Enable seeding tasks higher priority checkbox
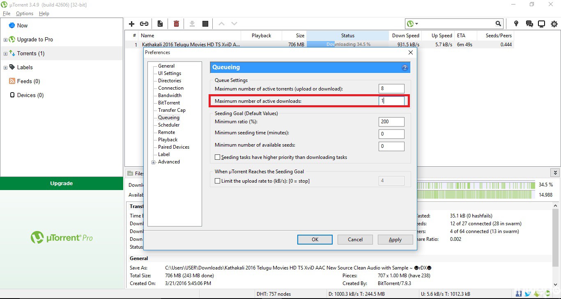This screenshot has width=561, height=299. [218, 157]
